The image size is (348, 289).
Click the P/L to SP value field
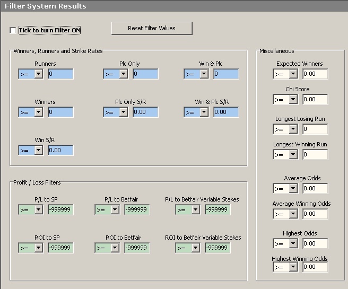coord(60,210)
